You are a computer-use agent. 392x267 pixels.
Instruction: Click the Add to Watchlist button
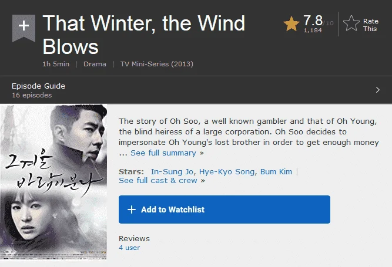pyautogui.click(x=225, y=209)
